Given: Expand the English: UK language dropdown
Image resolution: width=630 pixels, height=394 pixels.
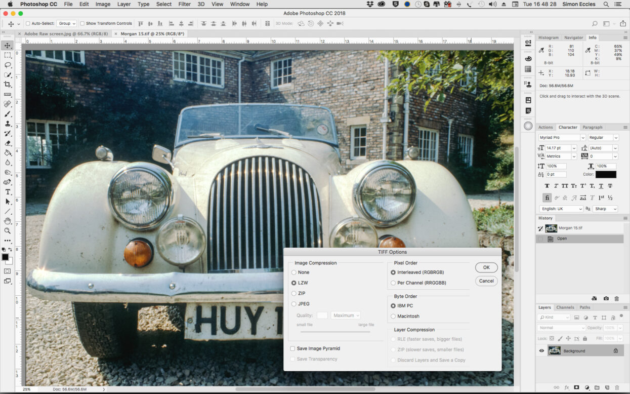Looking at the screenshot, I should (x=561, y=209).
